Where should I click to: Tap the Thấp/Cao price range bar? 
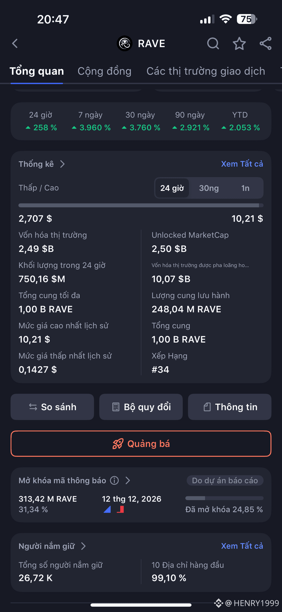coord(141,205)
